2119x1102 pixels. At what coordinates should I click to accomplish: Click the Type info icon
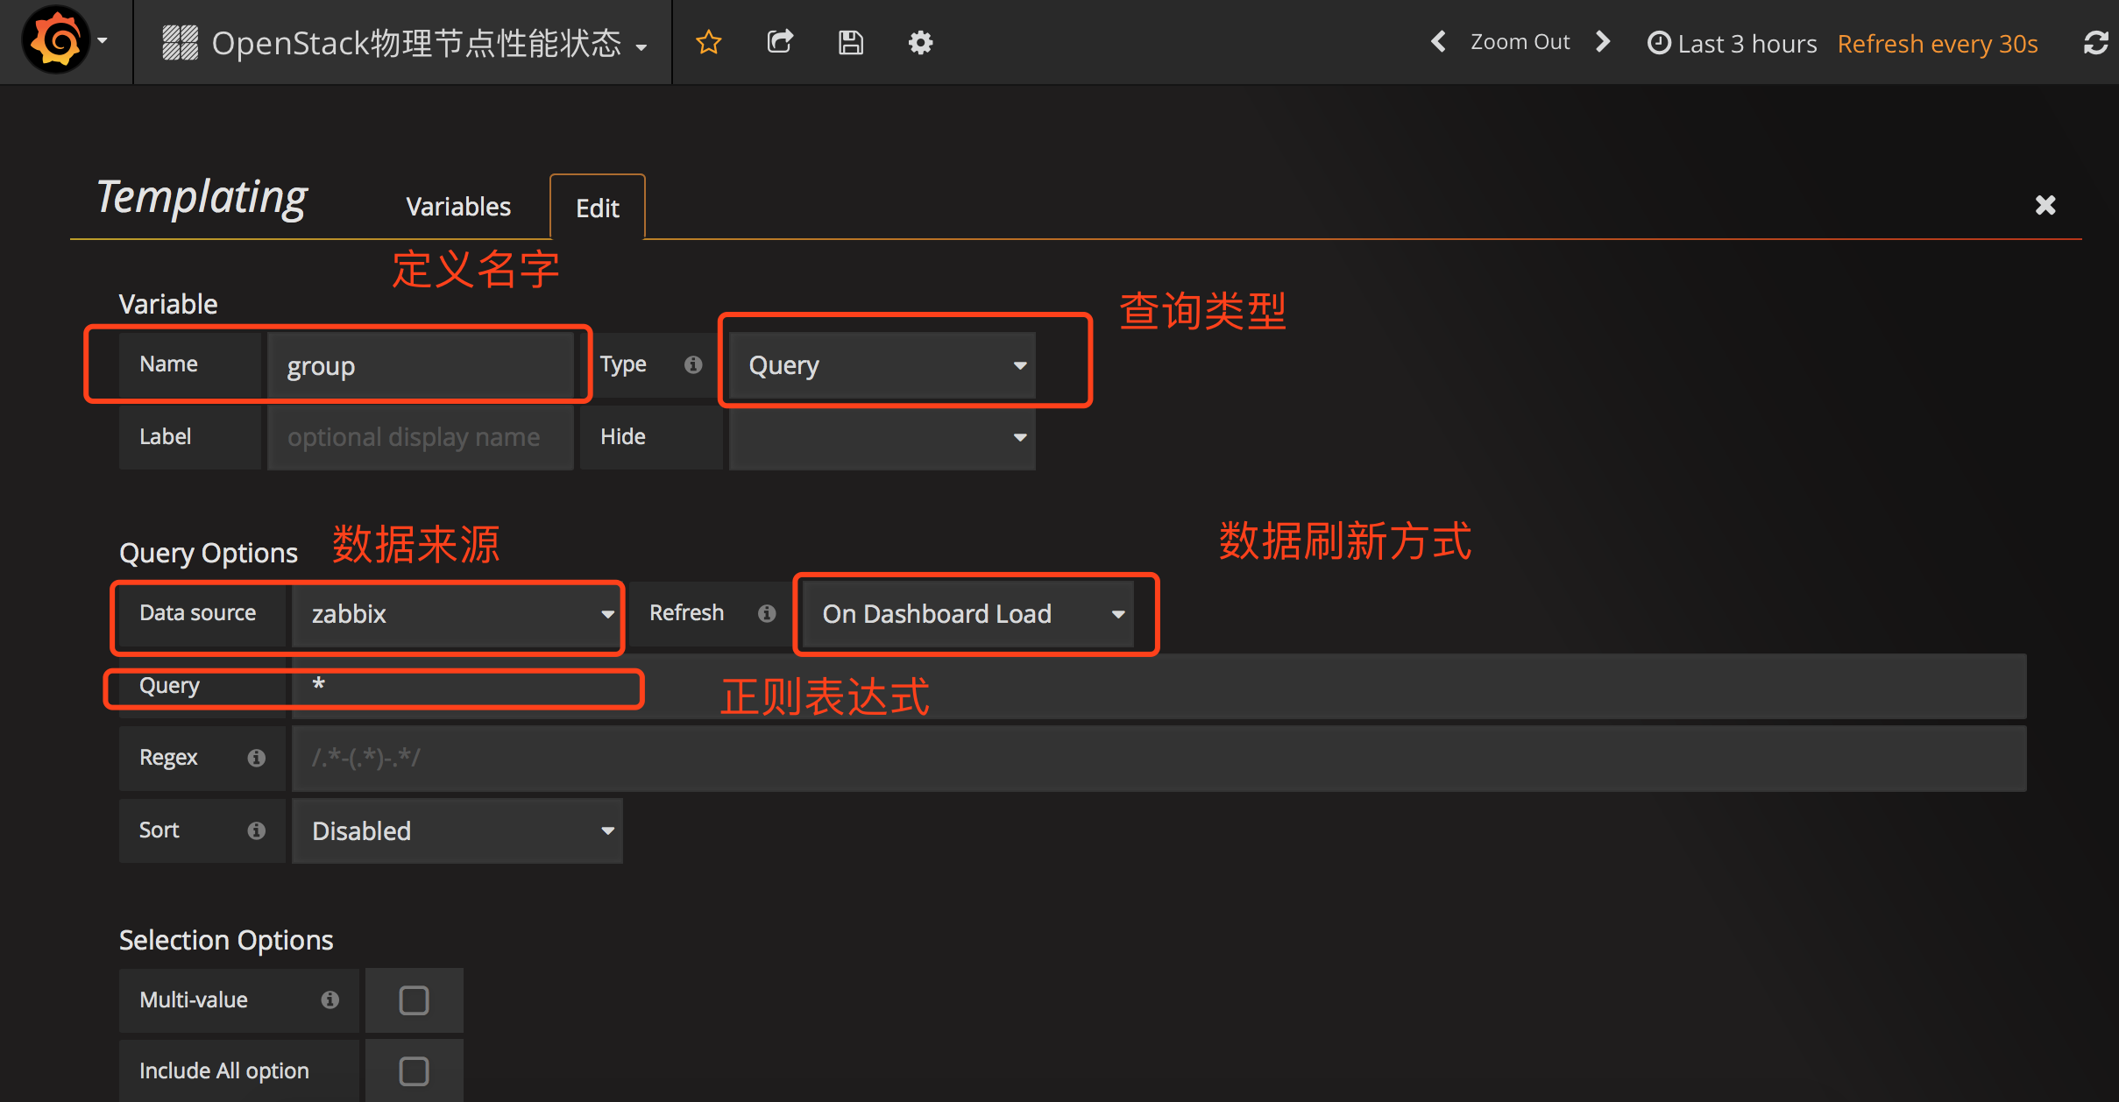pyautogui.click(x=693, y=364)
